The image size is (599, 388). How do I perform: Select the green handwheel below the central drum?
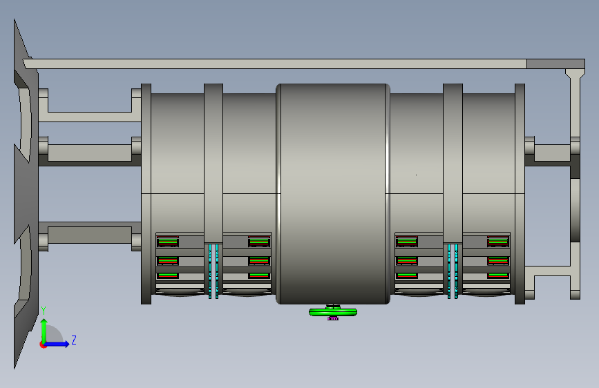[x=333, y=312]
